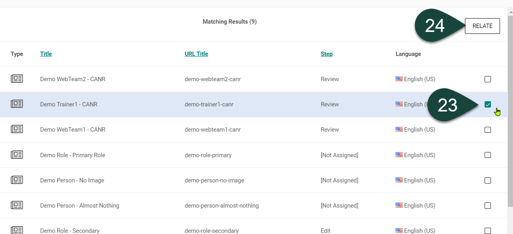Click the page type icon for Demo Role - Secondary
513x234 pixels.
tap(17, 230)
